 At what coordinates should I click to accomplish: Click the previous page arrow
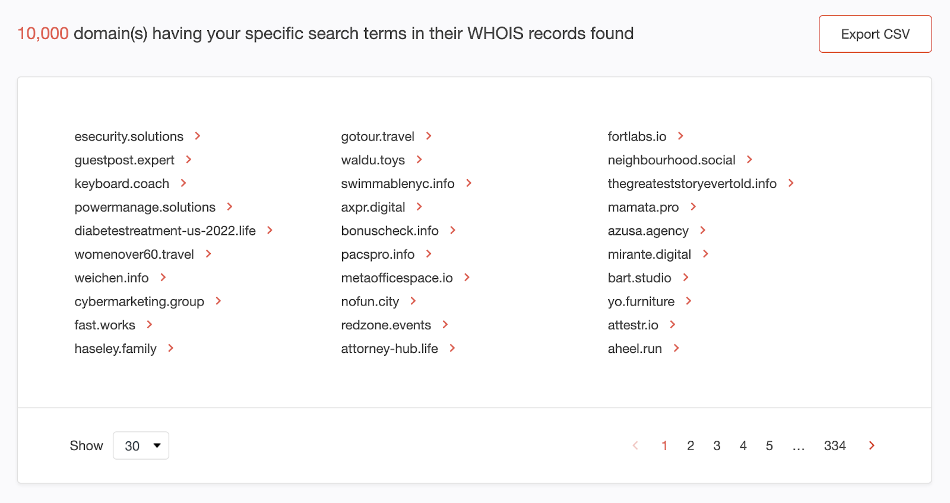(x=635, y=445)
